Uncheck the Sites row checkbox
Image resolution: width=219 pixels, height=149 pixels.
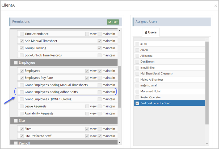click(x=22, y=129)
